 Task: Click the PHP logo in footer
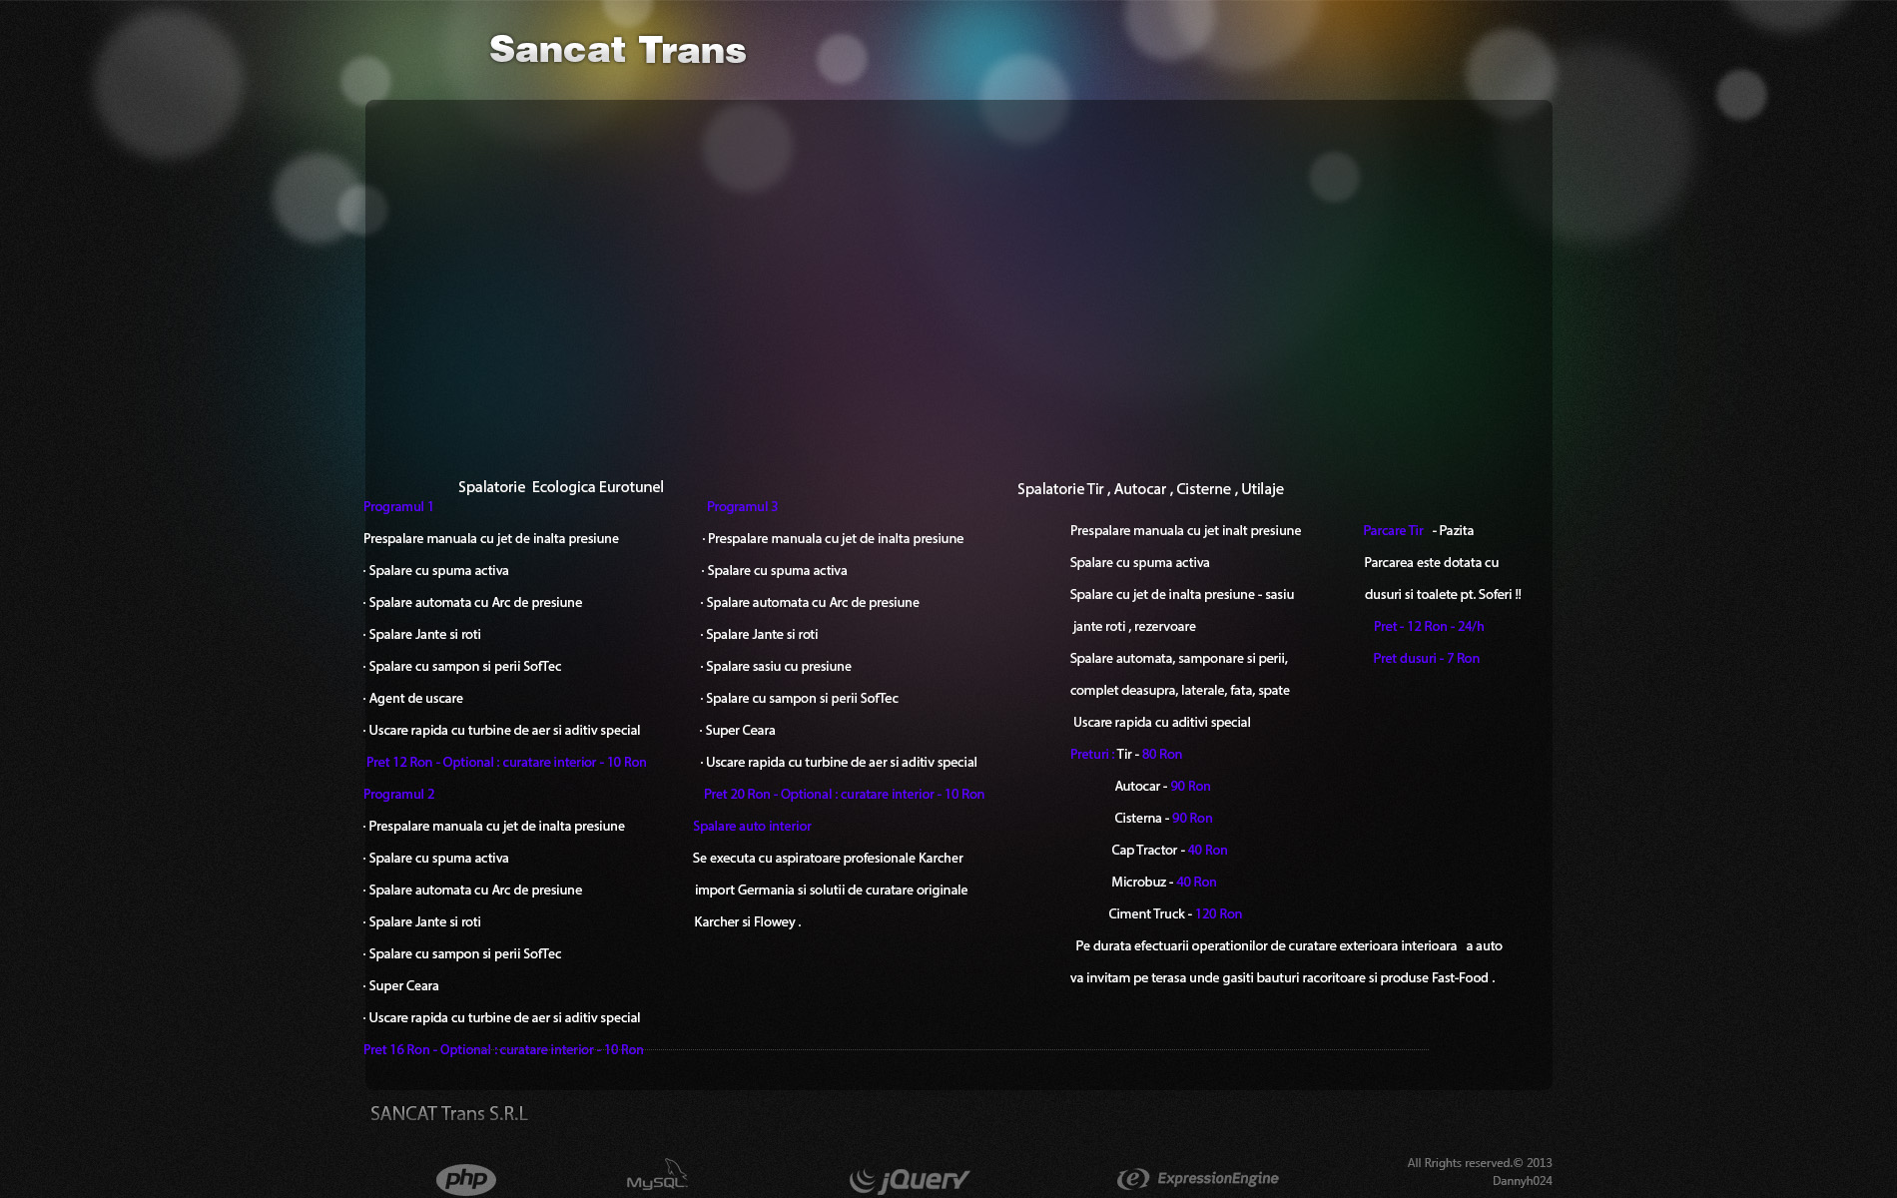coord(465,1179)
